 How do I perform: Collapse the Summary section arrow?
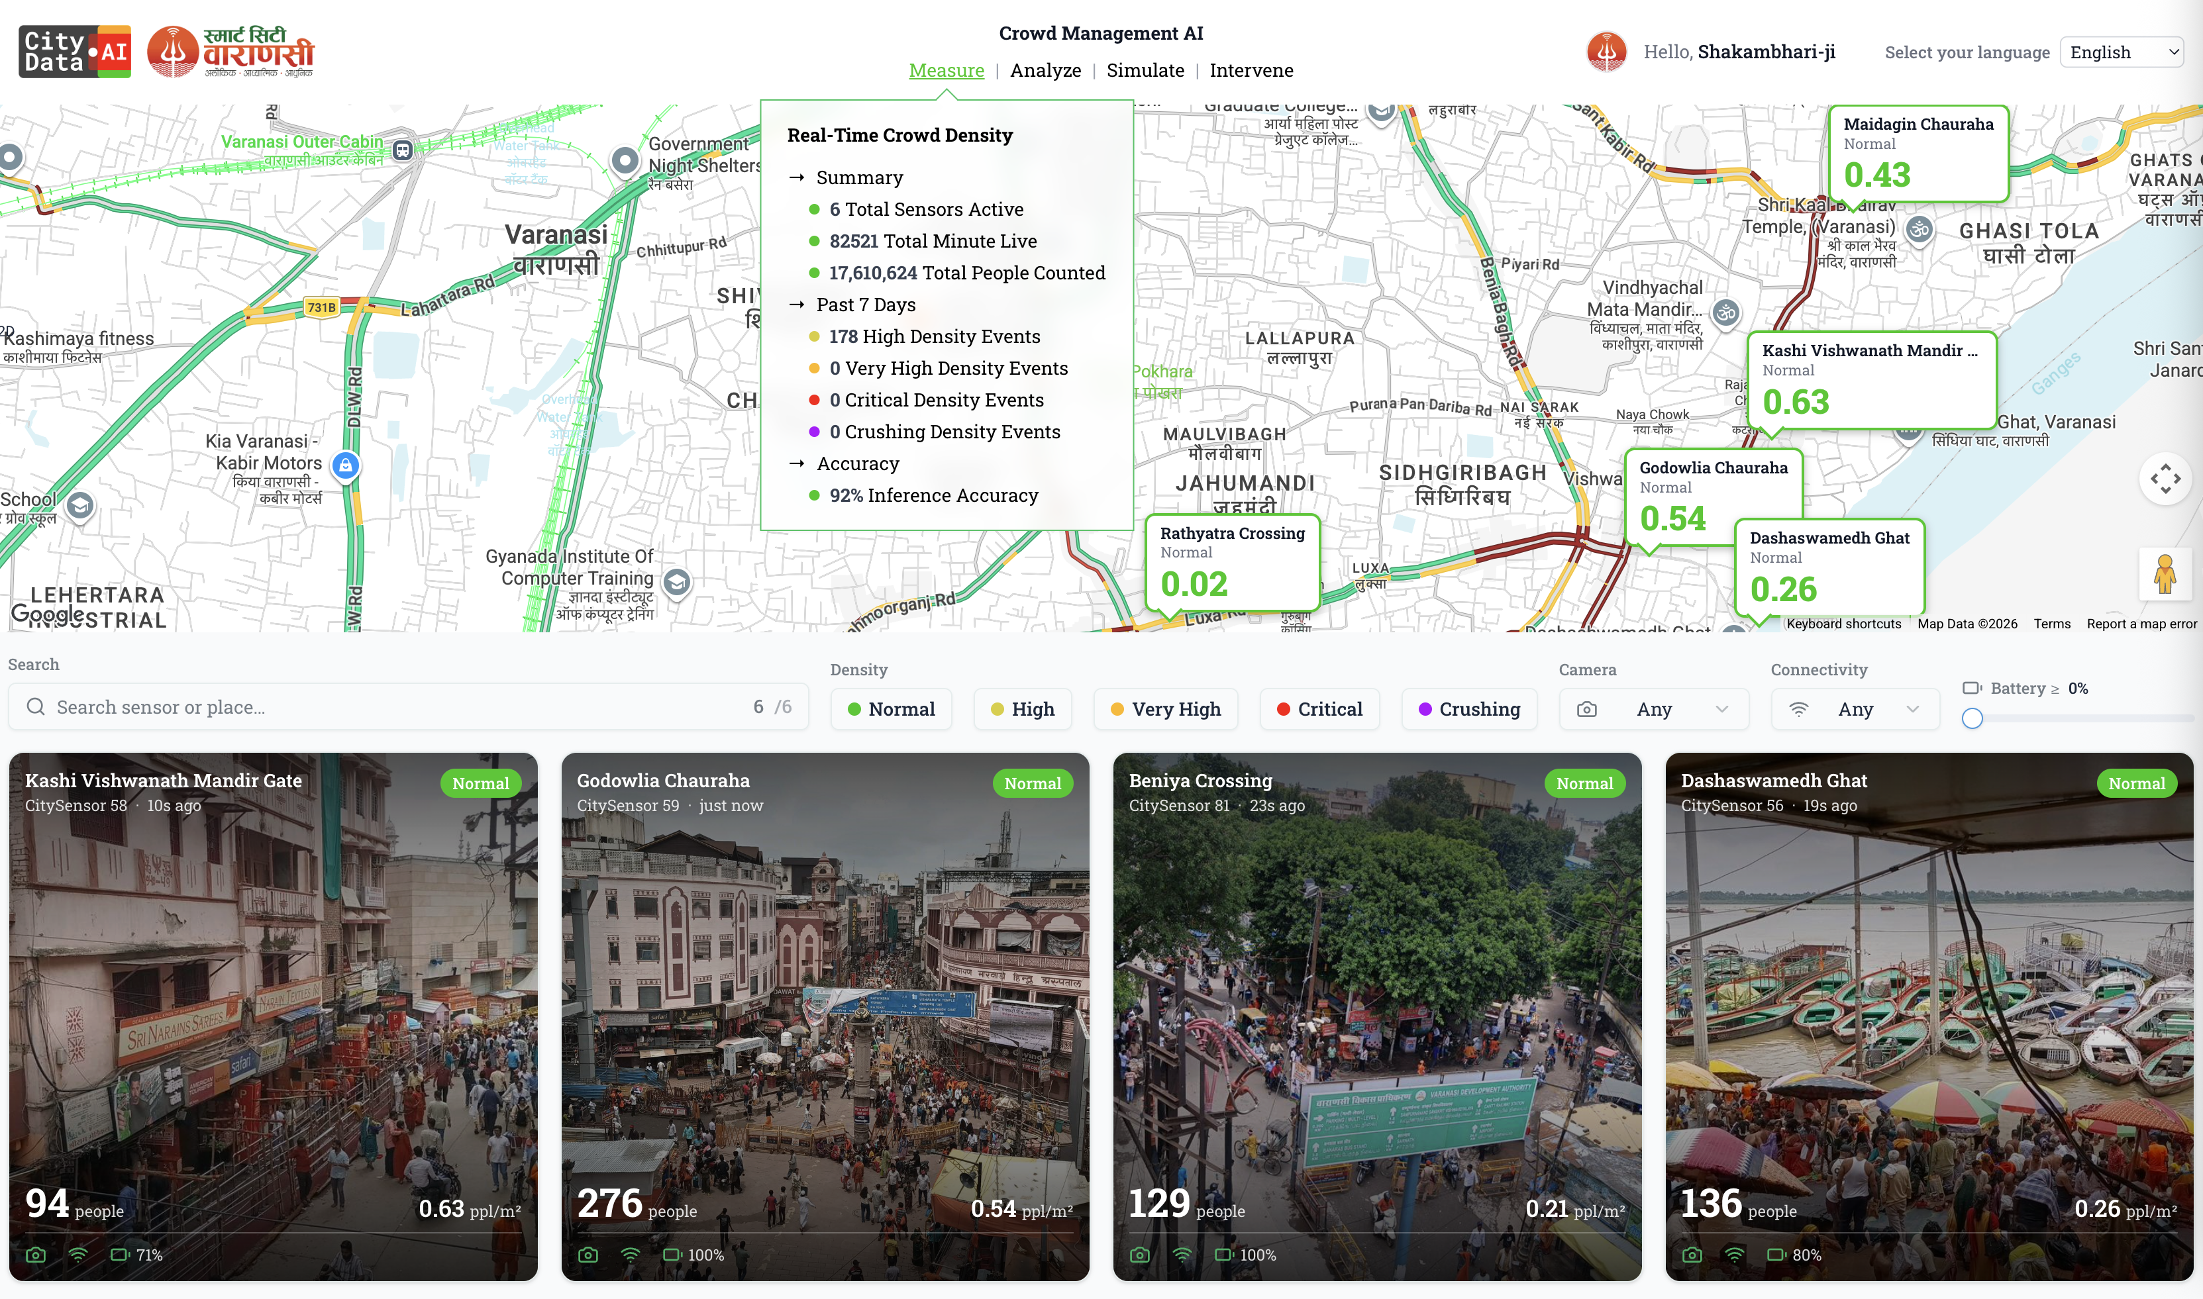coord(797,177)
